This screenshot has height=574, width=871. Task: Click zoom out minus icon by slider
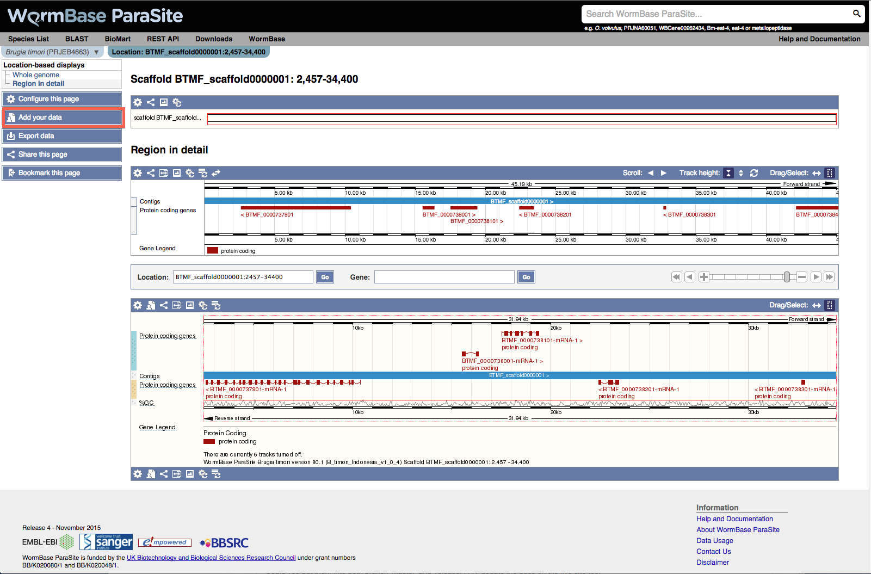click(801, 277)
